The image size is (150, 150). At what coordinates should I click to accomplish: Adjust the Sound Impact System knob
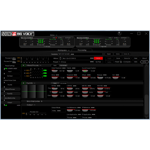tap(85, 71)
